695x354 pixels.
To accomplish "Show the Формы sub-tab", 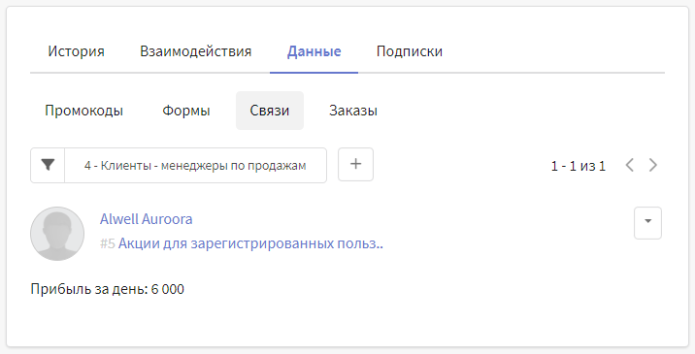I will (x=186, y=111).
